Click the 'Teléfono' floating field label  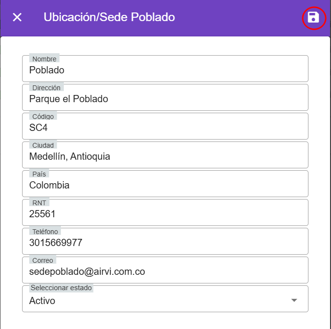point(45,232)
